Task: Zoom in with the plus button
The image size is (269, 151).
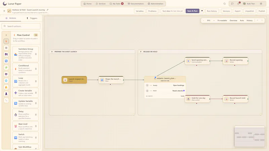Action: point(214,20)
